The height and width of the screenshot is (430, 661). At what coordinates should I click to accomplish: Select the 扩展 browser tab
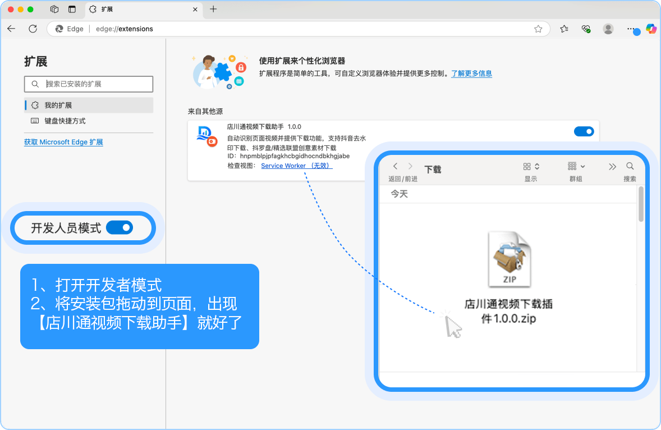pos(143,10)
